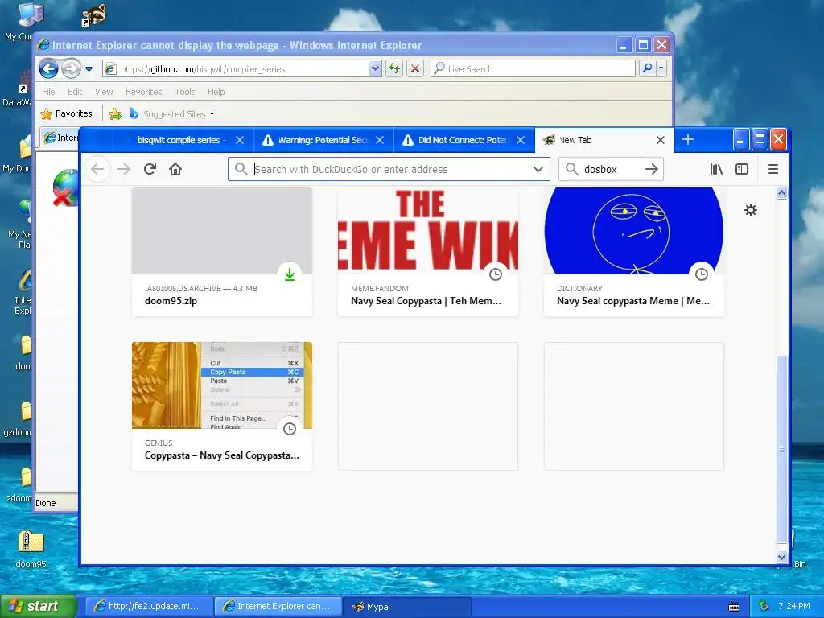Viewport: 824px width, 618px height.
Task: Expand the Suggested Sites dropdown
Action: [x=212, y=114]
